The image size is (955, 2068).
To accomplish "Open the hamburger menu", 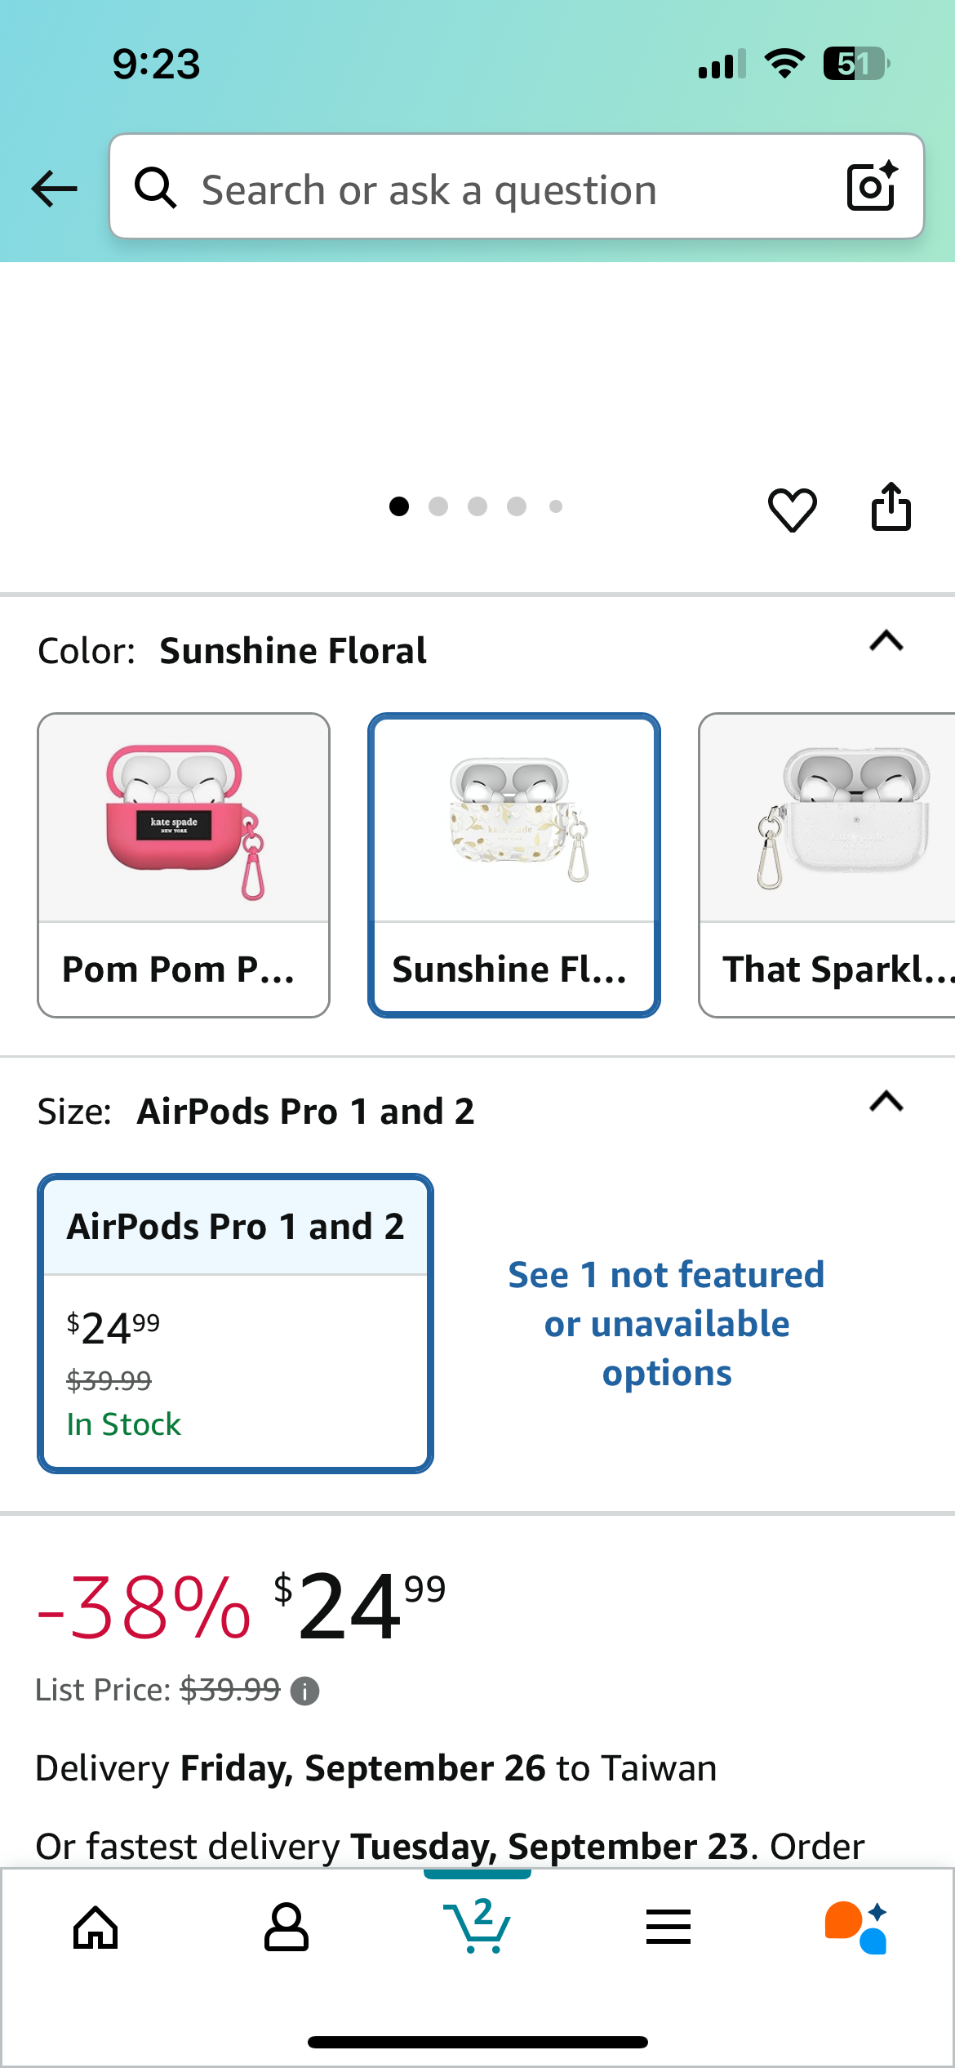I will coord(668,1928).
